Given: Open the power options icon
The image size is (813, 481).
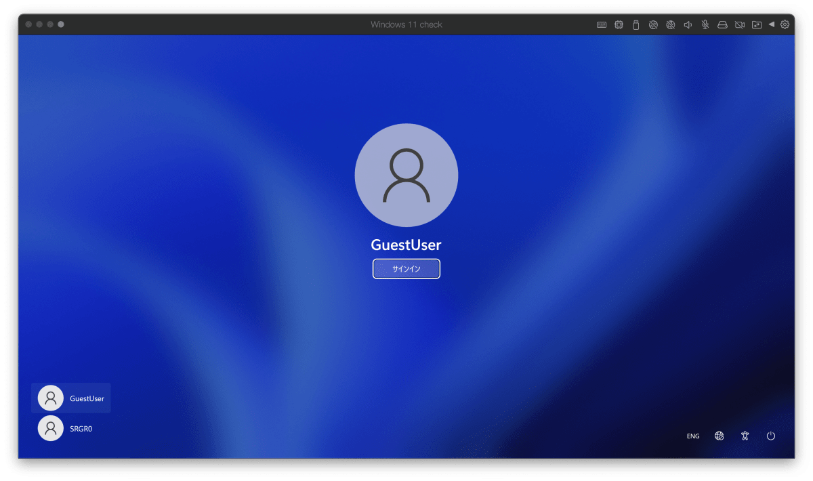Looking at the screenshot, I should 771,436.
